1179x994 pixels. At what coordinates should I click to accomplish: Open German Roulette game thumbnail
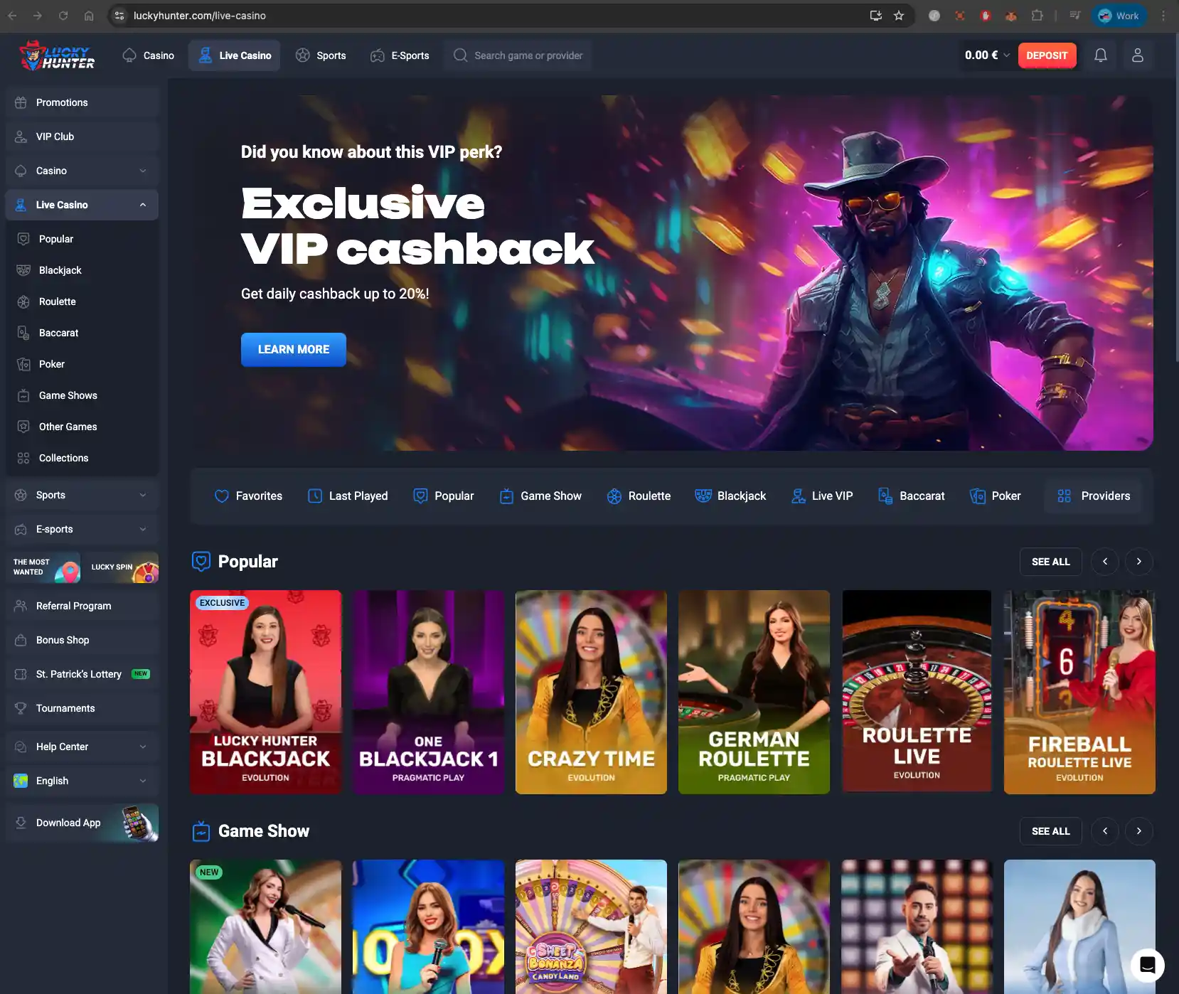(x=754, y=692)
